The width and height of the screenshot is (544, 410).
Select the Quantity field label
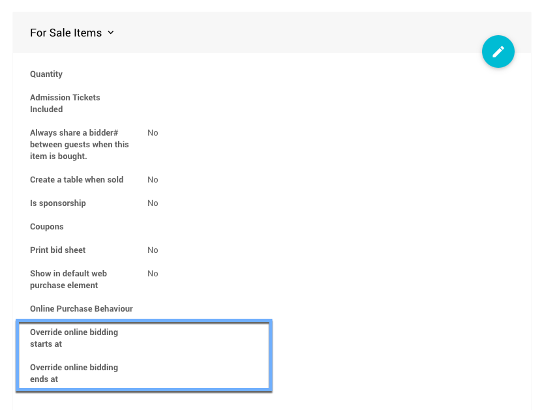point(46,74)
